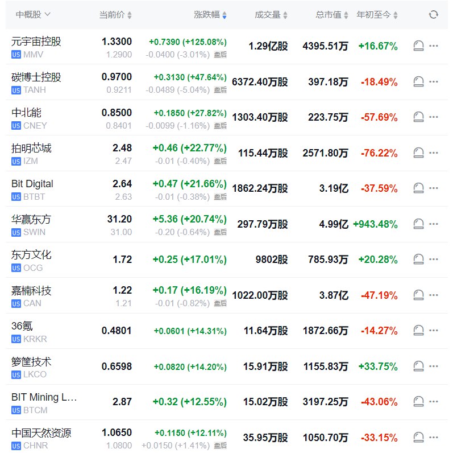Set alert bell for 拍明芯城 IZM
The width and height of the screenshot is (453, 453).
coord(418,153)
